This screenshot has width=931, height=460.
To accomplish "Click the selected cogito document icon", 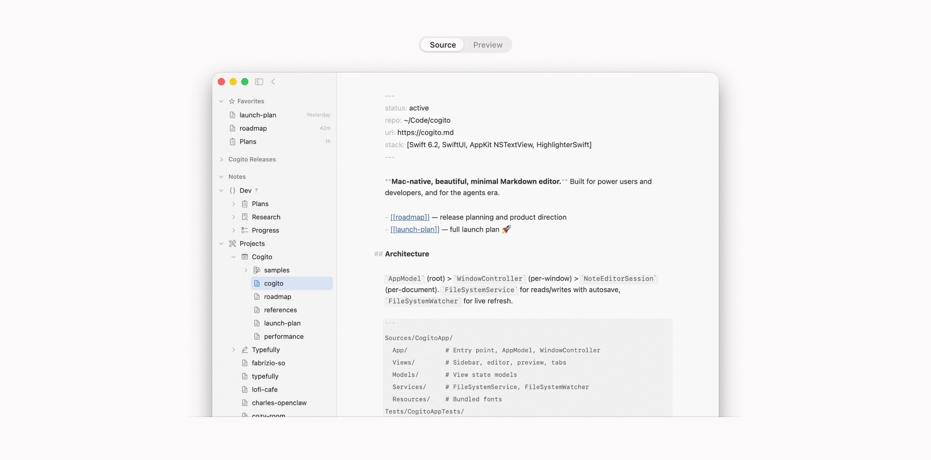I will (257, 283).
